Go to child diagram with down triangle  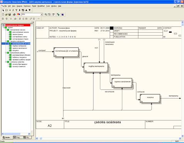click(x=30, y=10)
